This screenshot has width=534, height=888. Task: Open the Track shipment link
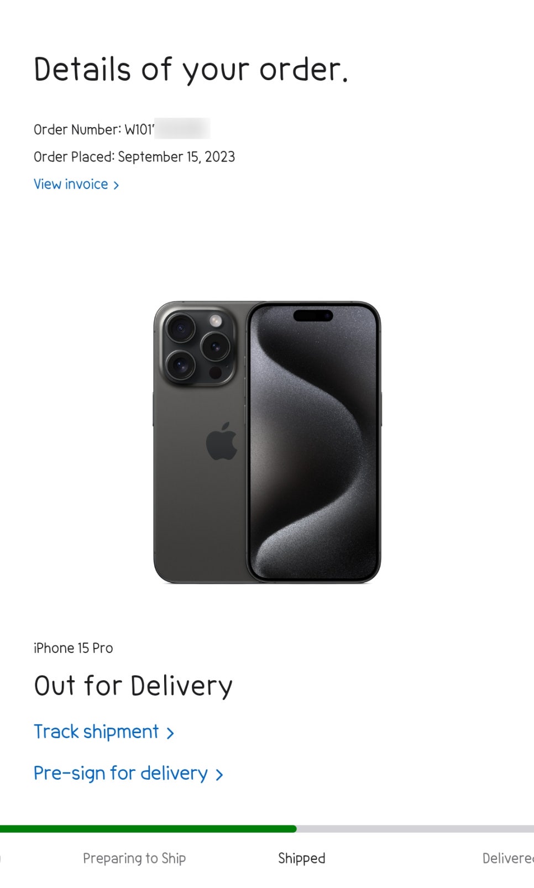[x=104, y=732]
